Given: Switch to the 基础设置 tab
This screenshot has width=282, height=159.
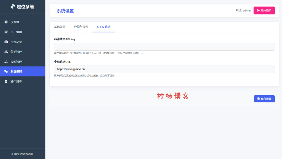Looking at the screenshot, I should pyautogui.click(x=60, y=27).
